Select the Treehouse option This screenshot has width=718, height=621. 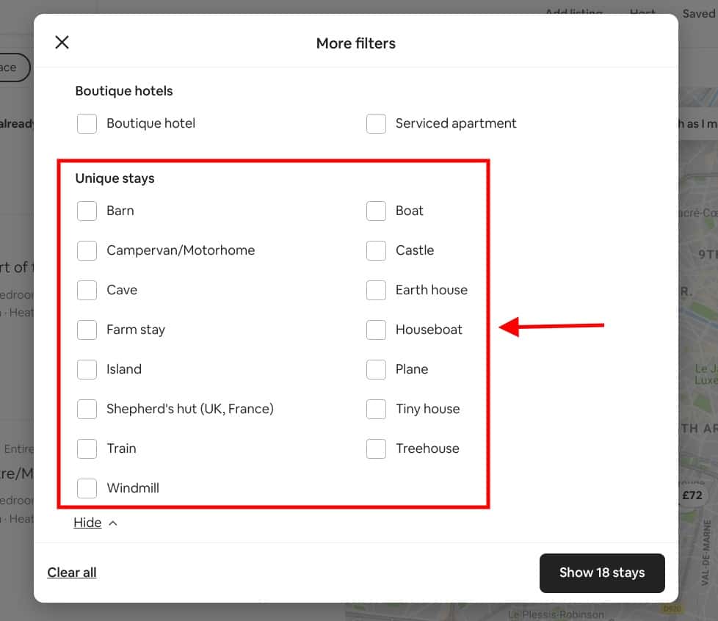376,448
